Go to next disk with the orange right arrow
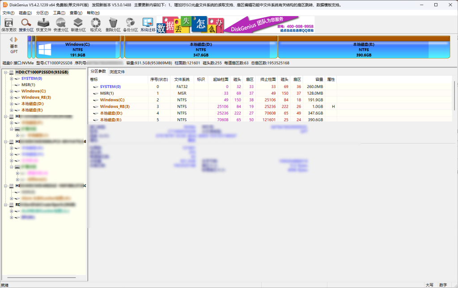The width and height of the screenshot is (458, 288). (16, 39)
